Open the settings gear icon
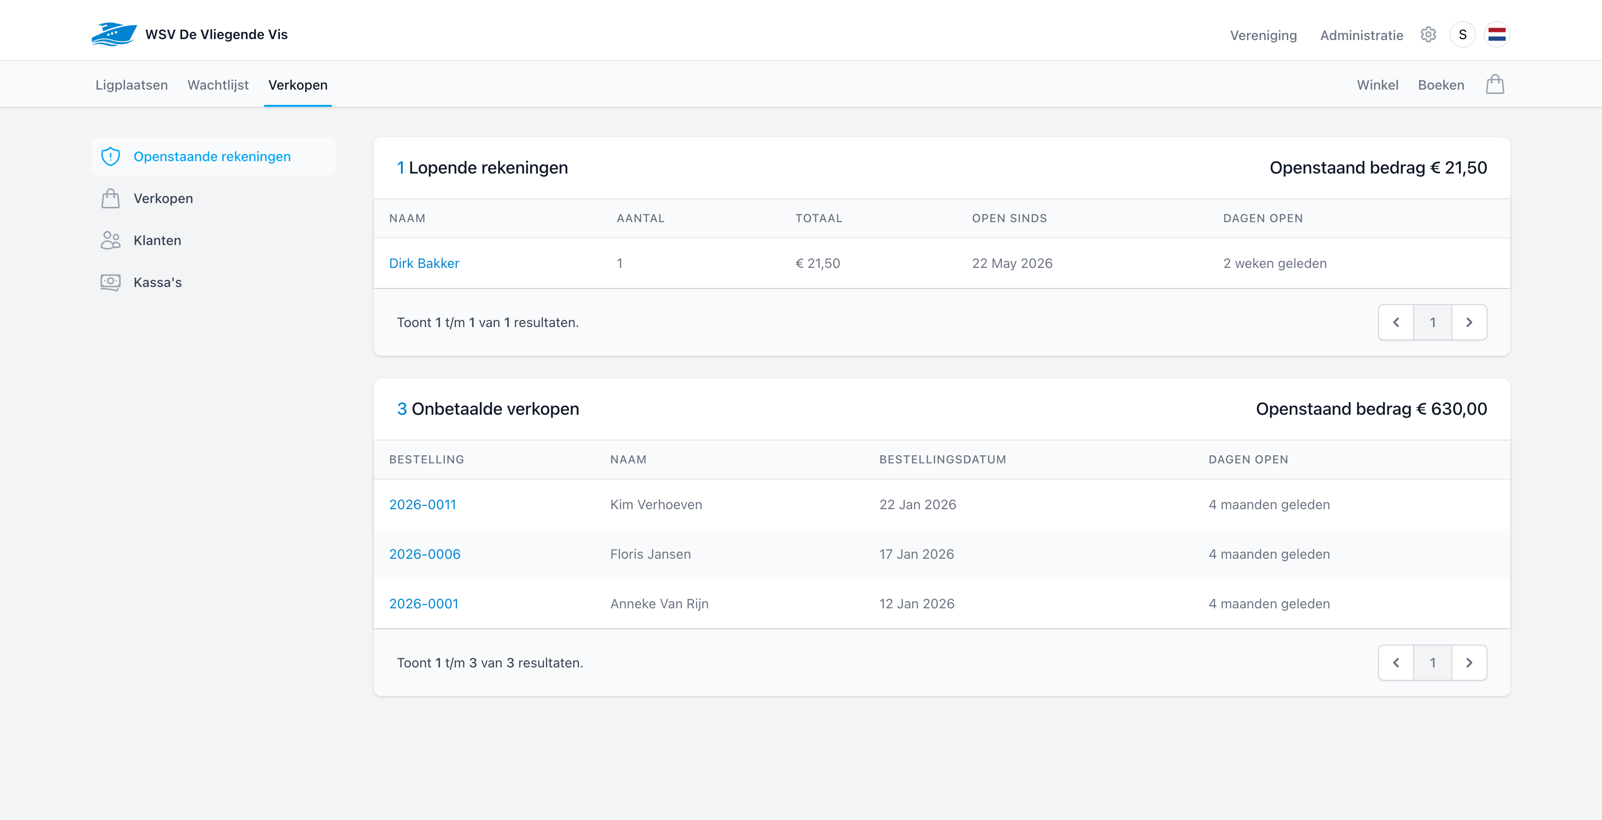The height and width of the screenshot is (820, 1602). (1428, 34)
